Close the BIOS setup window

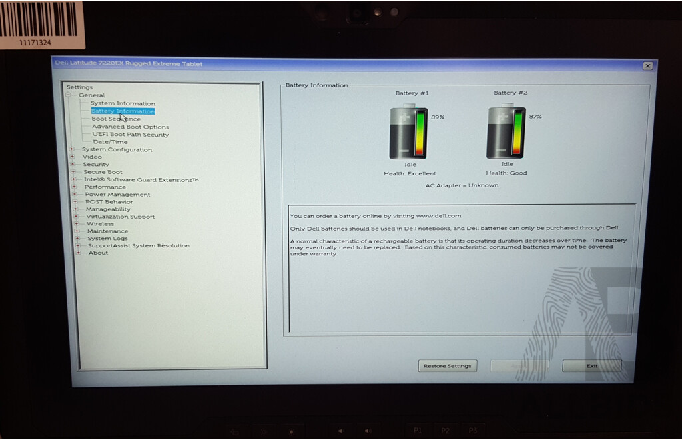[647, 66]
